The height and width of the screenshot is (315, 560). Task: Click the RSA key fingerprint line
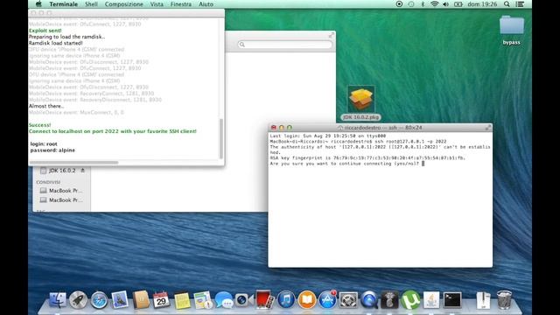(367, 157)
